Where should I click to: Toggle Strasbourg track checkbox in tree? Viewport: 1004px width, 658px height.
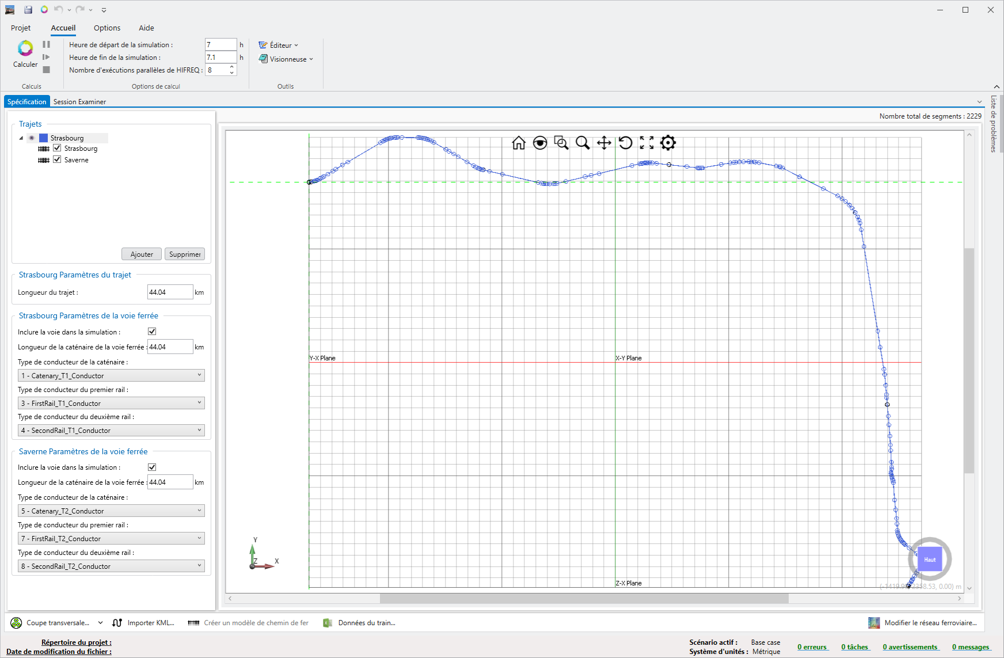pyautogui.click(x=57, y=148)
